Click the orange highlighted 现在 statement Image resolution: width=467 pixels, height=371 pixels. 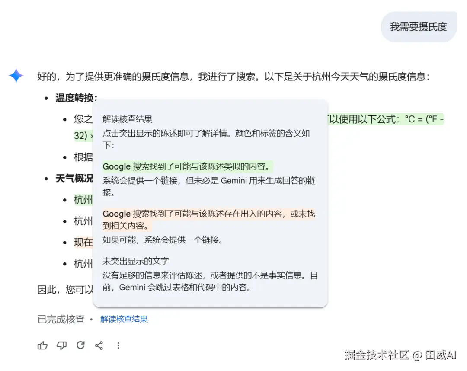[x=83, y=242]
